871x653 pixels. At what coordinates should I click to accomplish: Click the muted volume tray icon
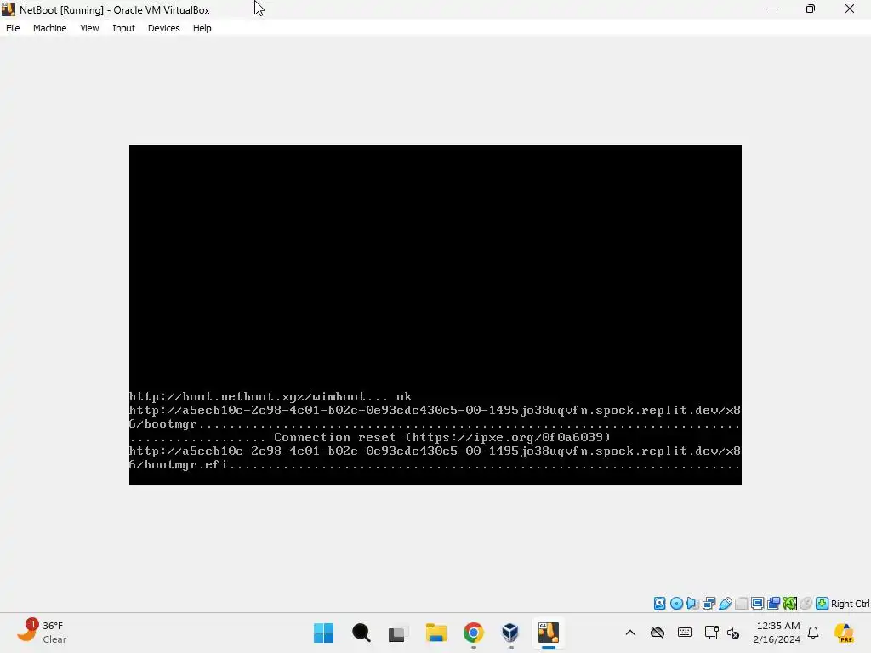[x=733, y=633]
